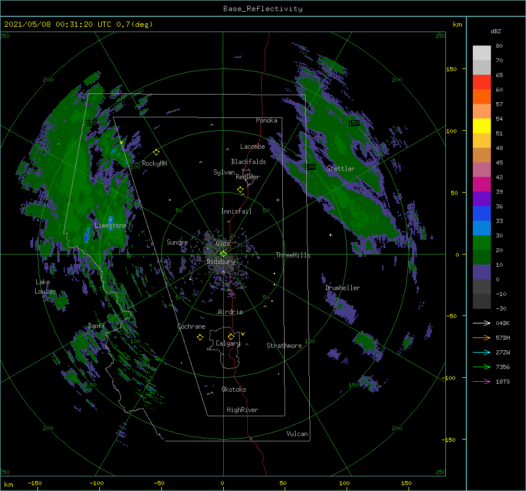Pick the light gray 80 dBZ legend color

pos(482,53)
